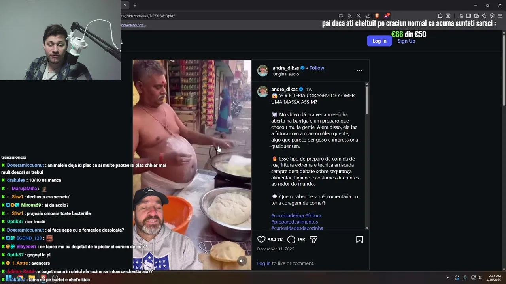Follow andre_dikas account
Viewport: 506px width, 284px height.
(x=317, y=68)
